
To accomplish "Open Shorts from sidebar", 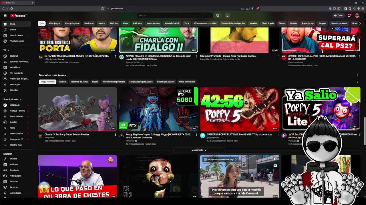I will pyautogui.click(x=16, y=30).
